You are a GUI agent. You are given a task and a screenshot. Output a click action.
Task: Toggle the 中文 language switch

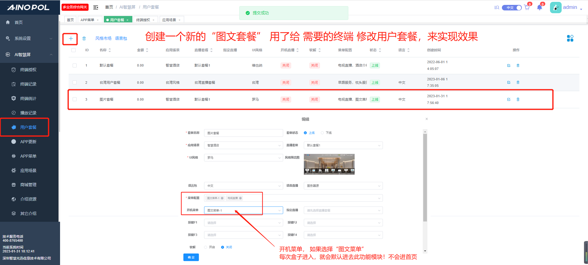tap(511, 8)
